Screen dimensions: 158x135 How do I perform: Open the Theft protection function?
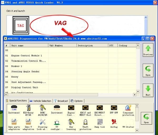pos(85,125)
